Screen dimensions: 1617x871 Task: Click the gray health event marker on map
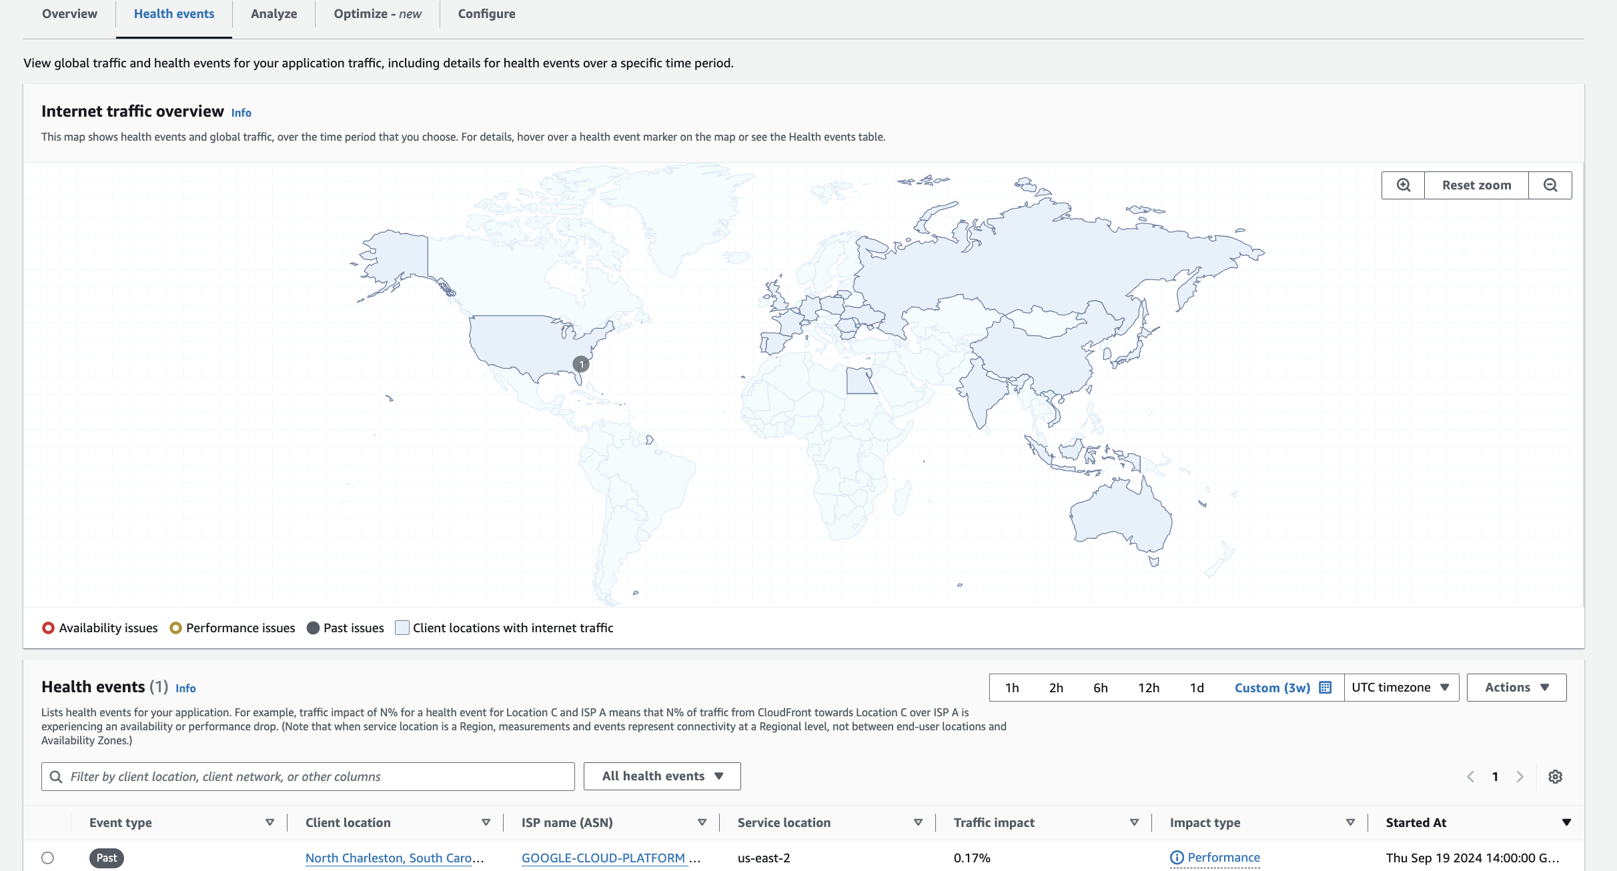click(581, 364)
